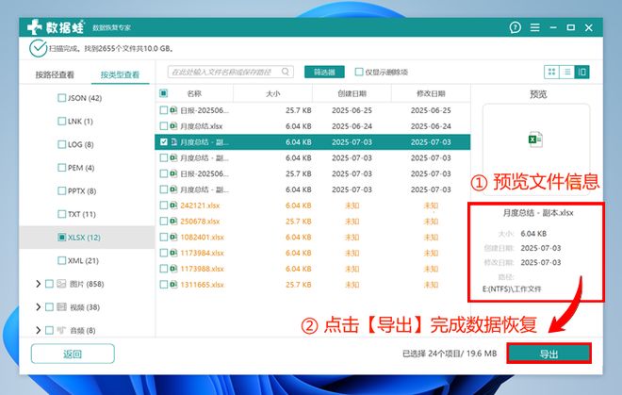Check the LOG (8) checkbox

tap(62, 144)
